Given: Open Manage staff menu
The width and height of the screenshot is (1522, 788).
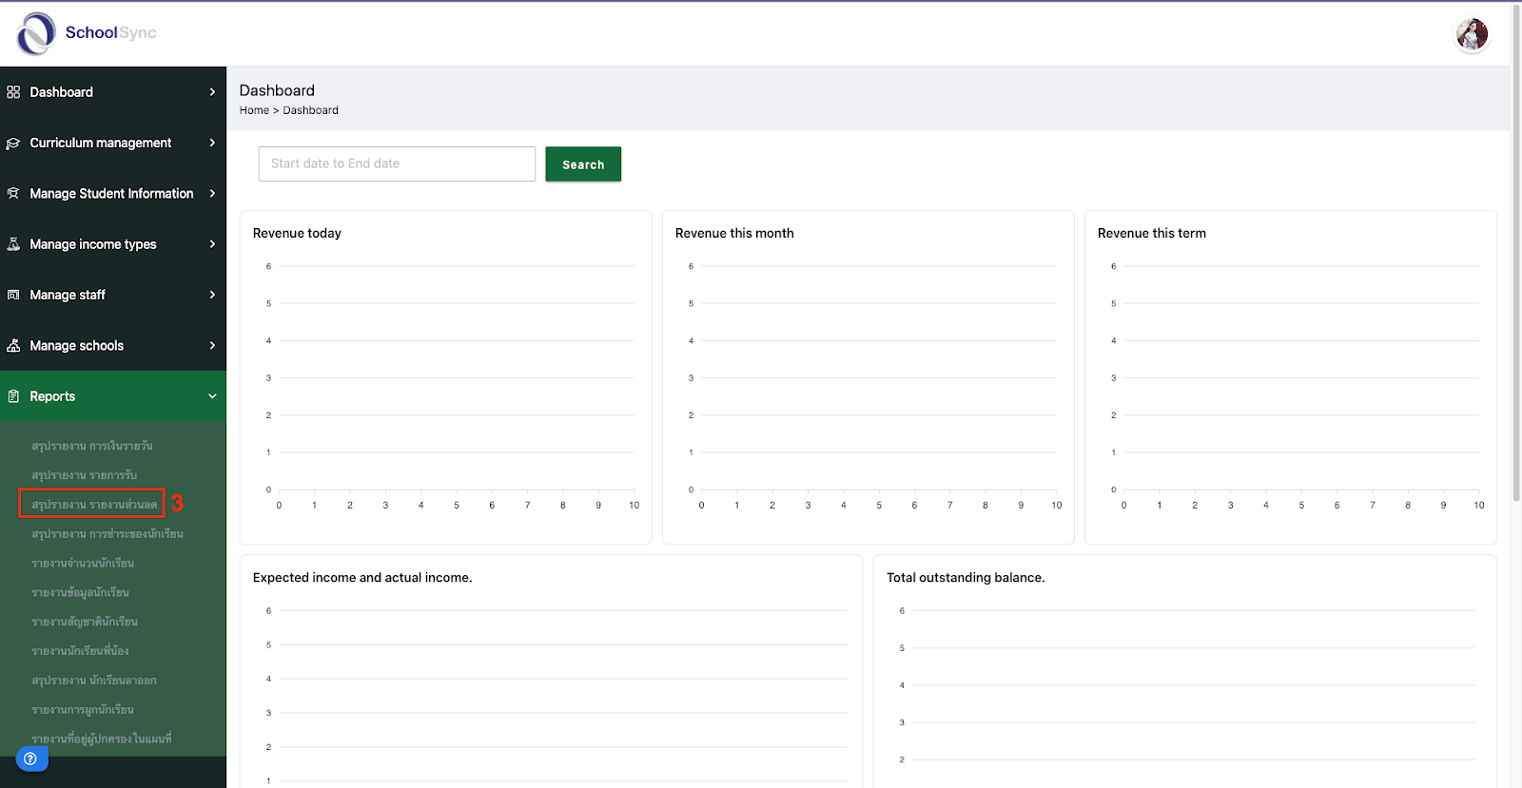Looking at the screenshot, I should tap(113, 295).
